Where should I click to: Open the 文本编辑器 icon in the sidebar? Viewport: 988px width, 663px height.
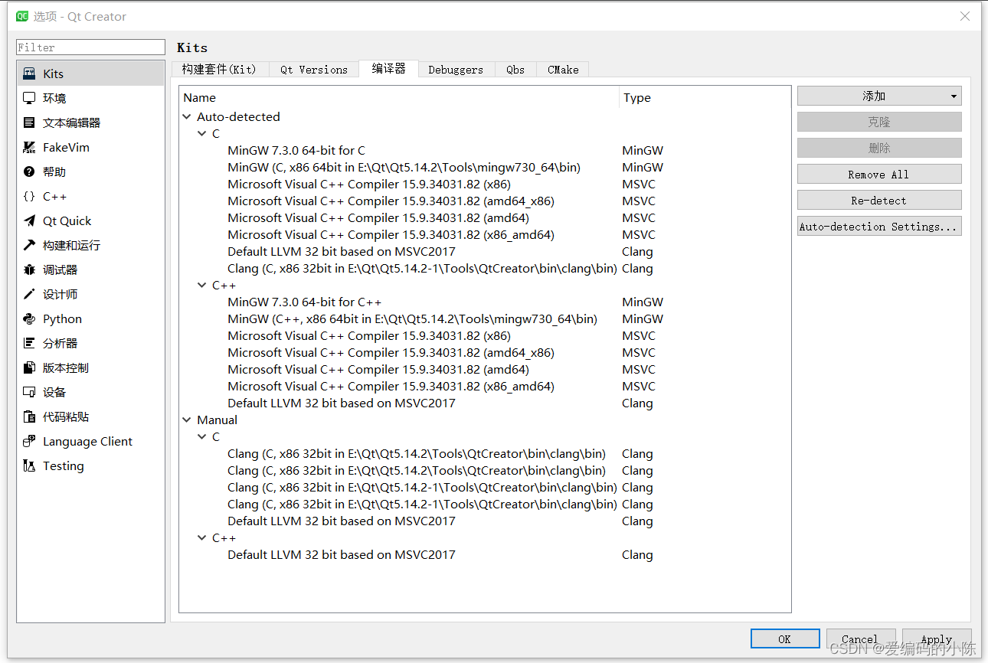click(29, 122)
